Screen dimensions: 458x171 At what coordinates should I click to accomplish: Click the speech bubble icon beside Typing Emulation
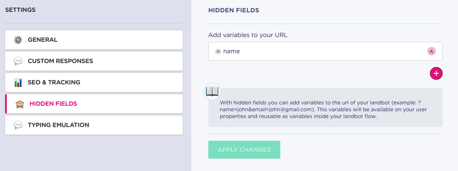pos(18,125)
